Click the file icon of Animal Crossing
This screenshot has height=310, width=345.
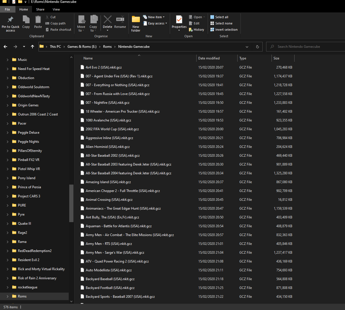(82, 200)
